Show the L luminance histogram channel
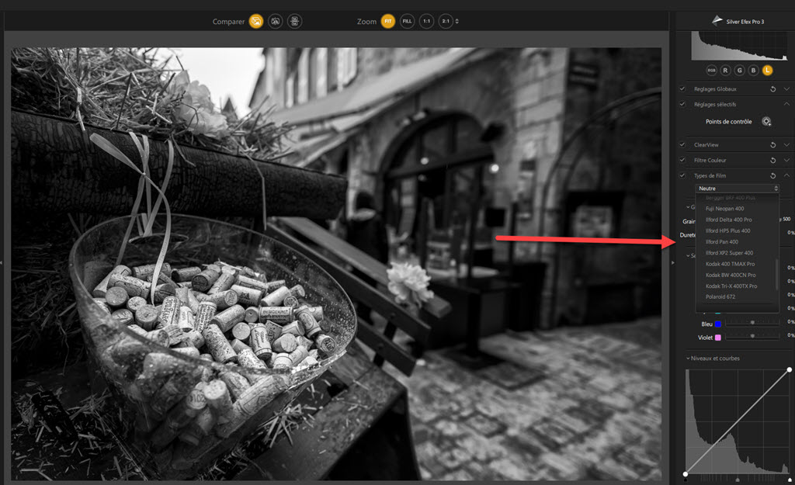Viewport: 795px width, 485px height. 767,71
